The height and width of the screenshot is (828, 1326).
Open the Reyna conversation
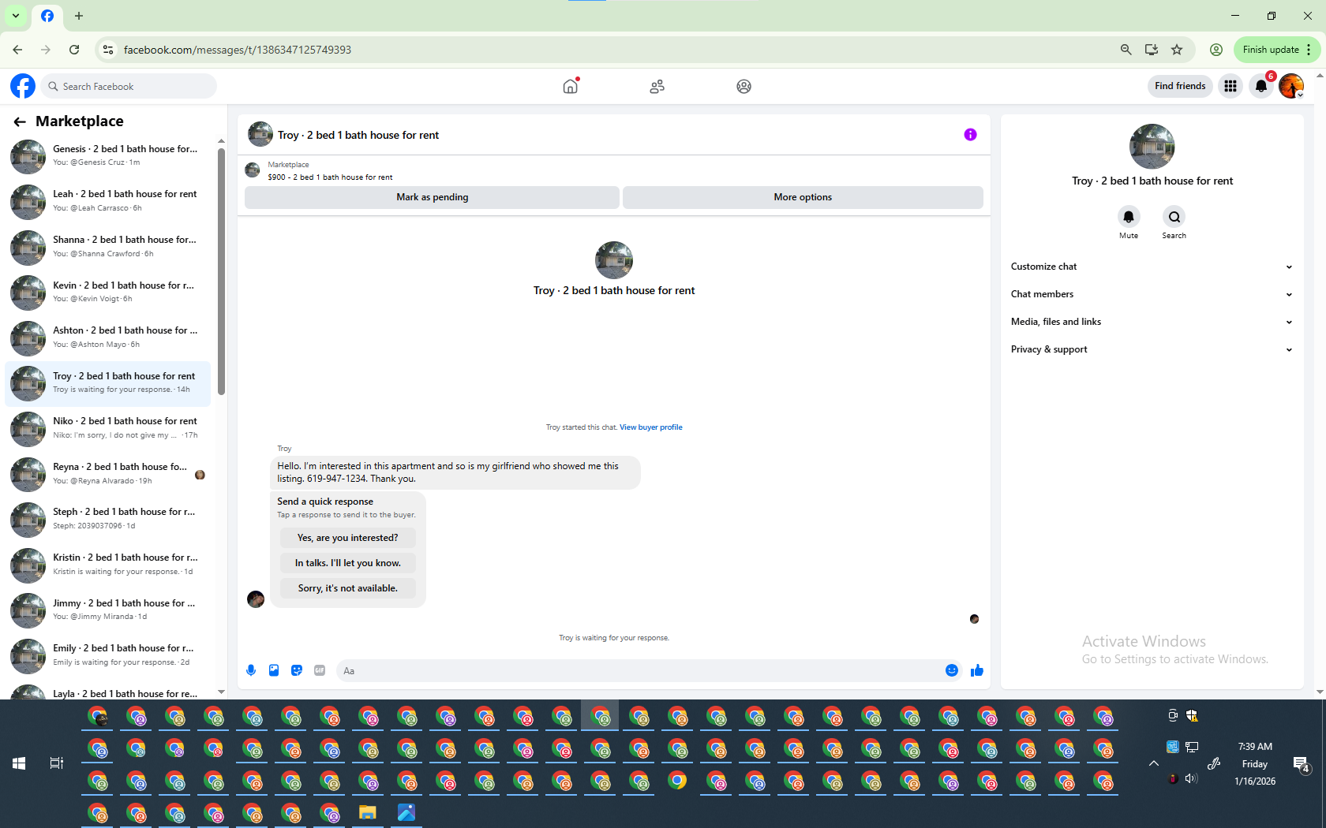(x=108, y=474)
